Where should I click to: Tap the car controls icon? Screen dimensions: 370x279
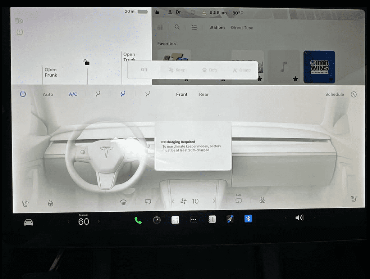[28, 222]
